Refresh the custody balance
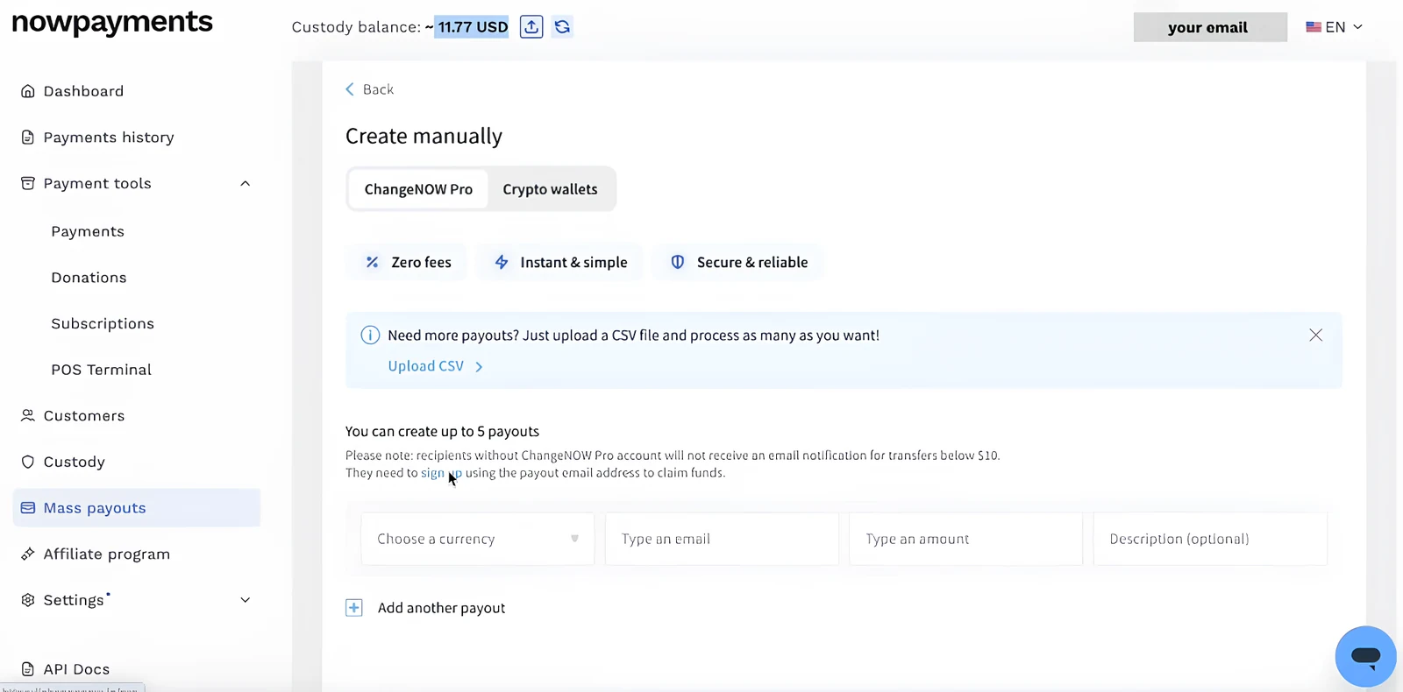This screenshot has width=1403, height=692. pyautogui.click(x=562, y=27)
